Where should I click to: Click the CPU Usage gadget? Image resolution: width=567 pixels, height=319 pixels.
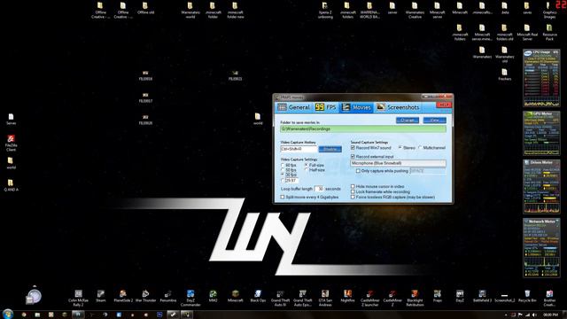(541, 78)
